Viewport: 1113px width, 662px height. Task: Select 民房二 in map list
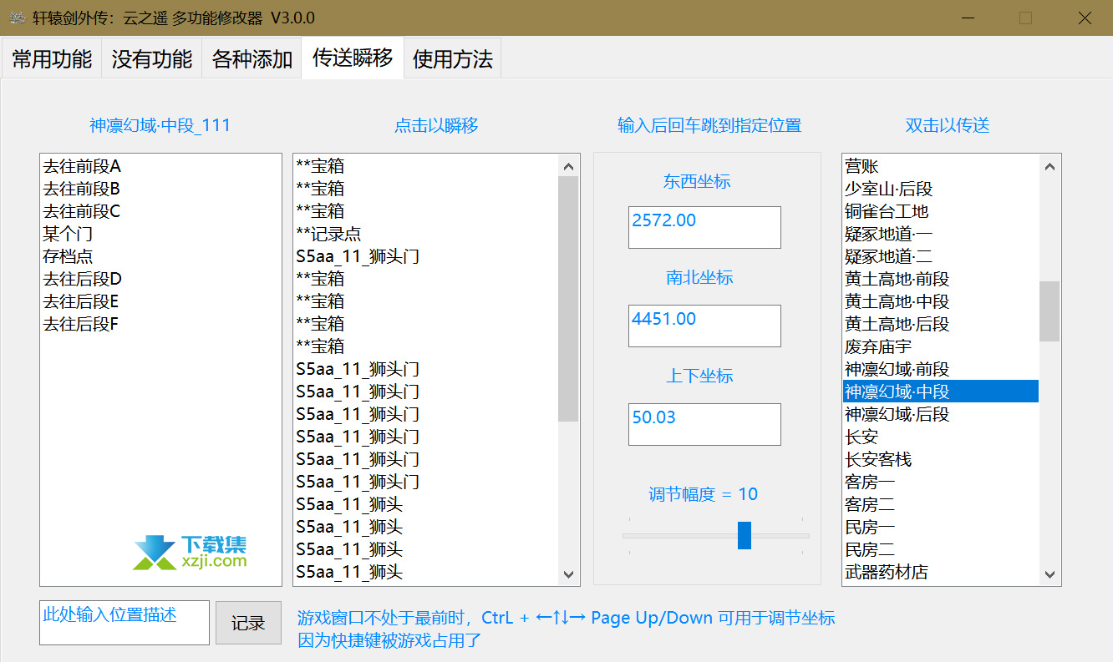tap(941, 549)
